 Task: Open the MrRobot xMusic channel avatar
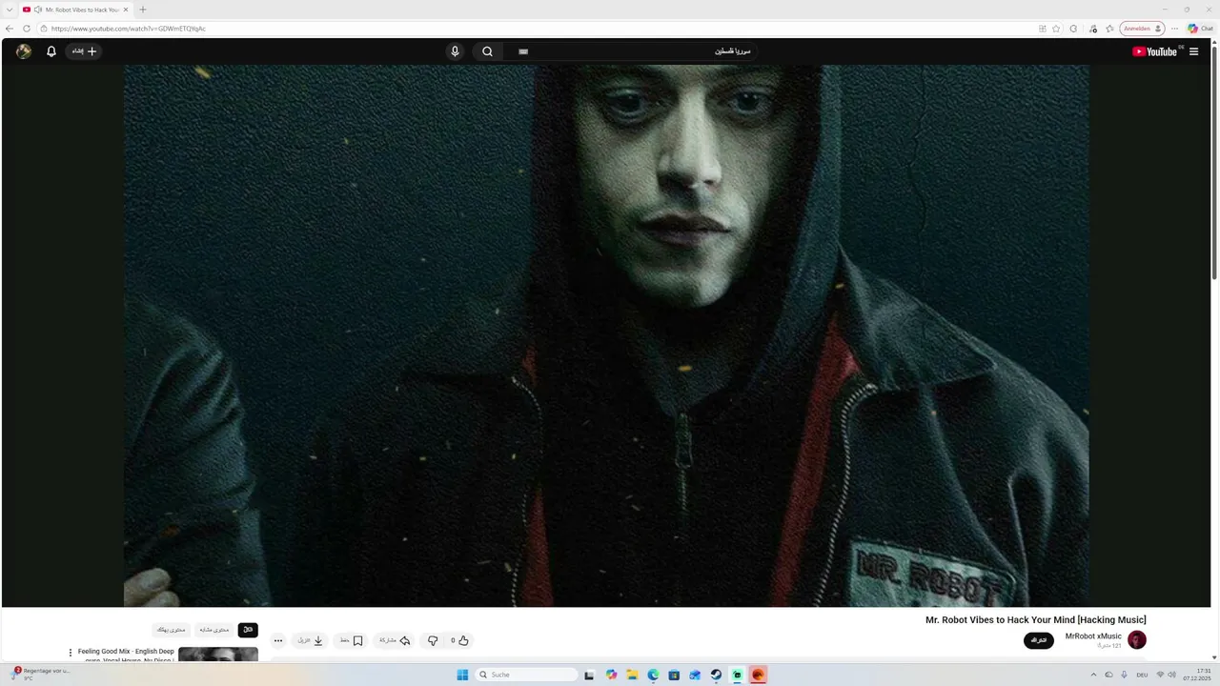coord(1137,640)
